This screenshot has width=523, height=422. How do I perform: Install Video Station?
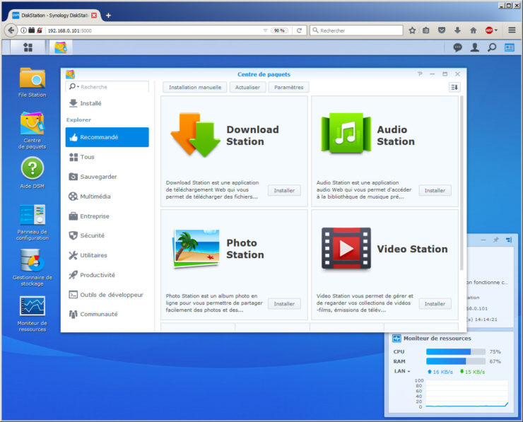point(435,304)
